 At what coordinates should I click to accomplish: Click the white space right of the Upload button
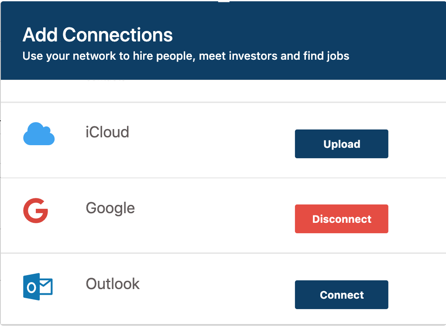click(x=417, y=144)
